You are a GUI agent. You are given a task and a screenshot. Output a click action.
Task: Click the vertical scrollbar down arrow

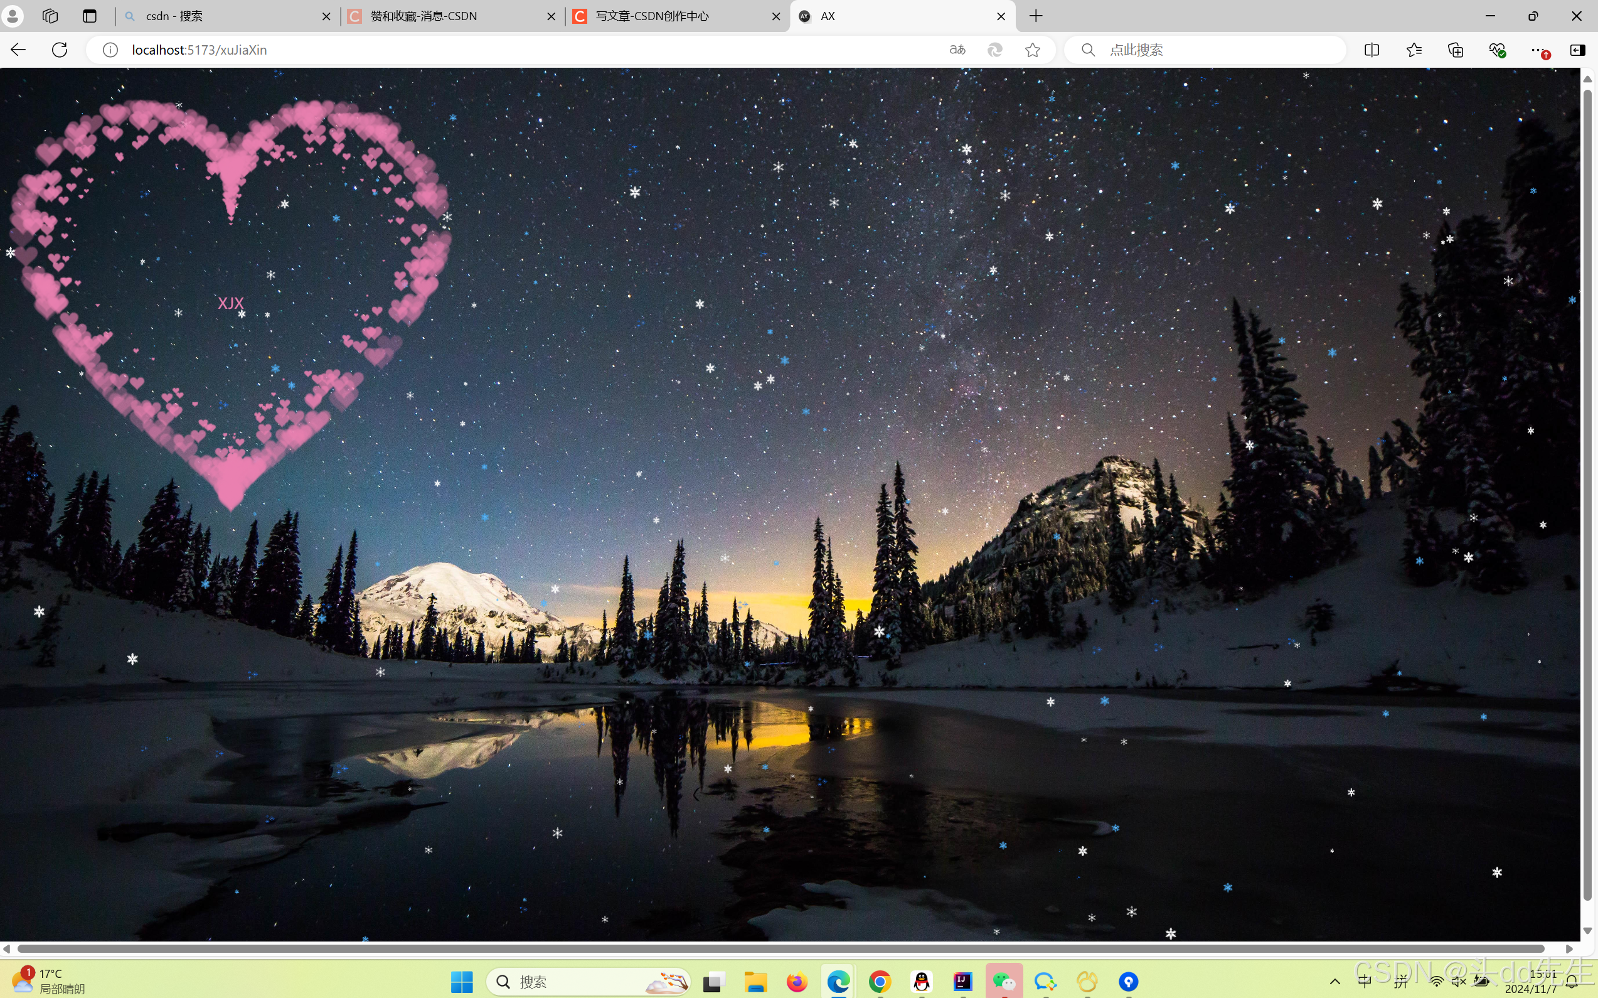(1587, 931)
